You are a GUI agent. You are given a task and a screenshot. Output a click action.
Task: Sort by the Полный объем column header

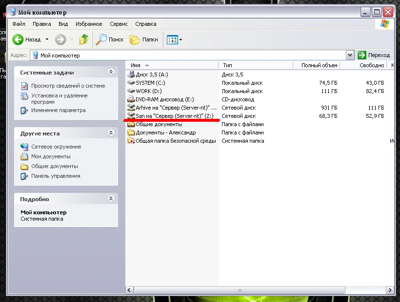click(x=316, y=65)
